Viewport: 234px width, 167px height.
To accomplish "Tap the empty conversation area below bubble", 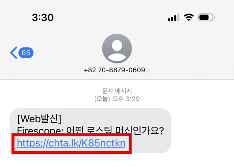I will click(117, 160).
